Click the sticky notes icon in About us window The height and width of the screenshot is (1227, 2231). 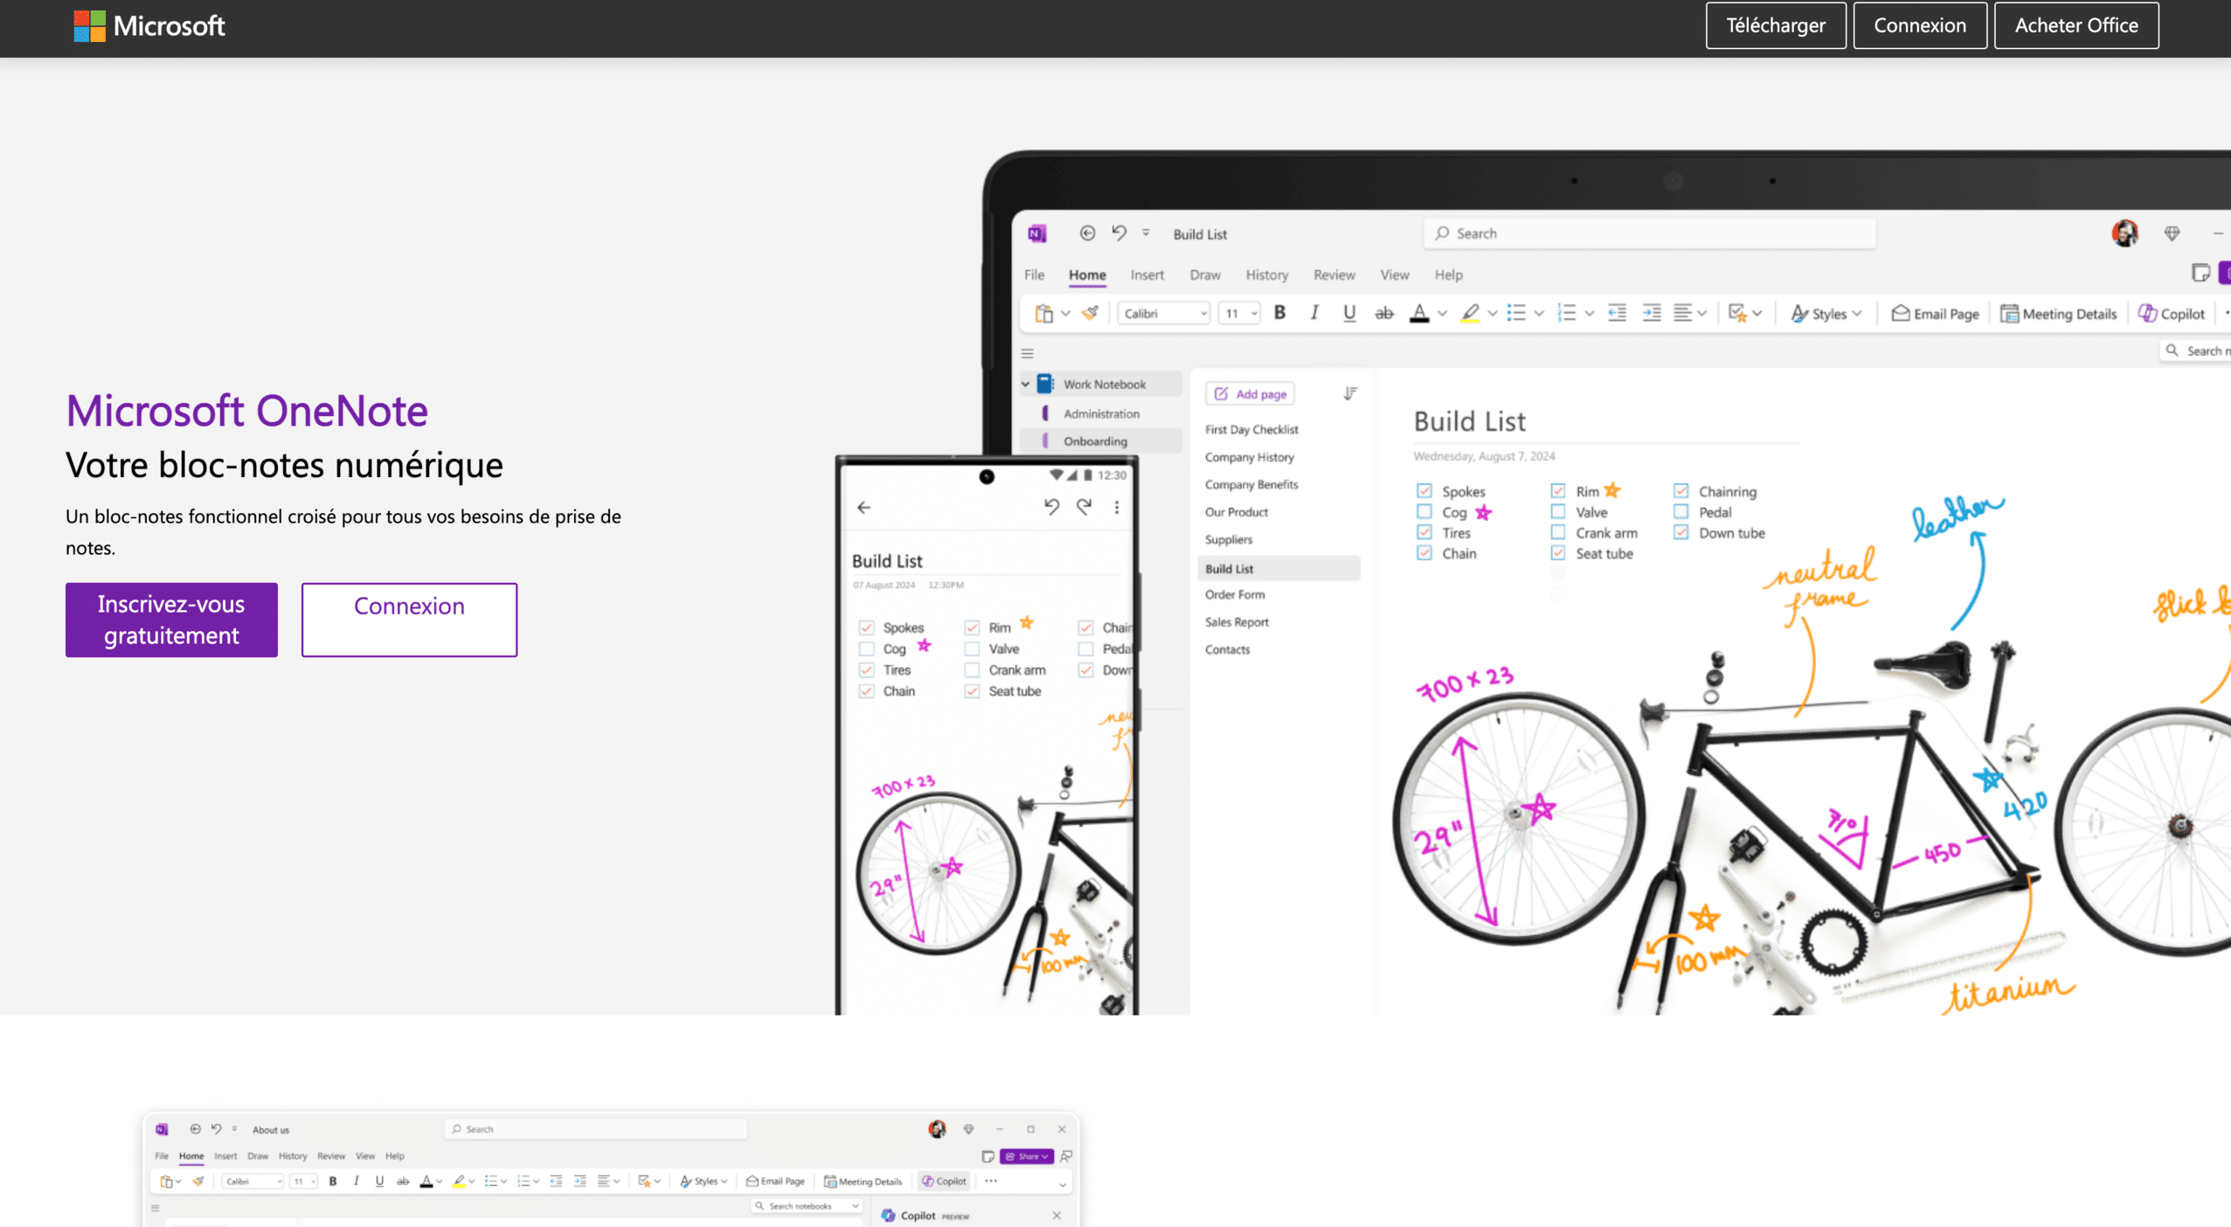point(987,1156)
